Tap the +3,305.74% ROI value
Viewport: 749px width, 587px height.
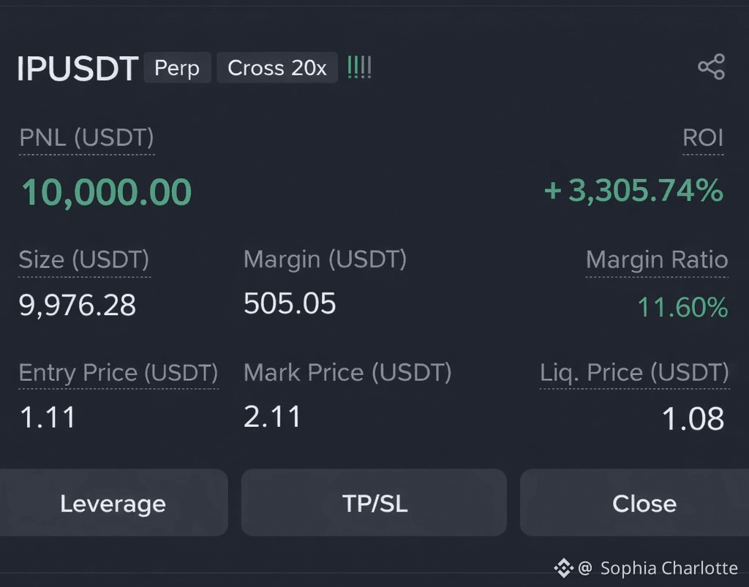(633, 191)
